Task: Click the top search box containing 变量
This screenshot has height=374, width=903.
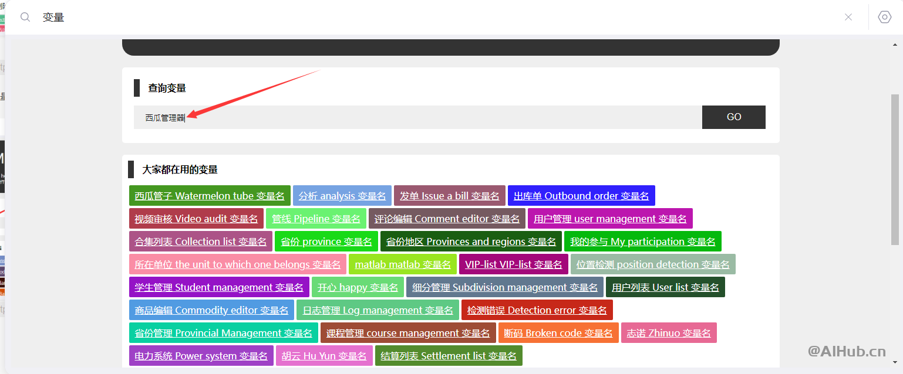Action: click(x=434, y=17)
